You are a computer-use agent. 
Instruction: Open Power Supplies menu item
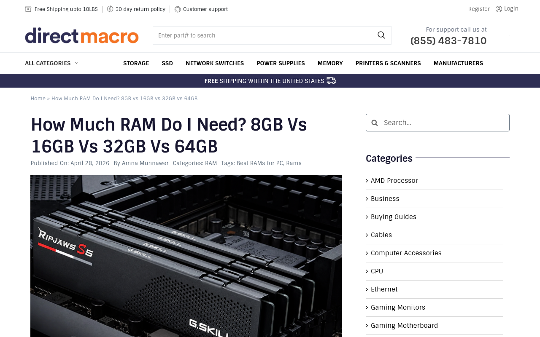(281, 63)
